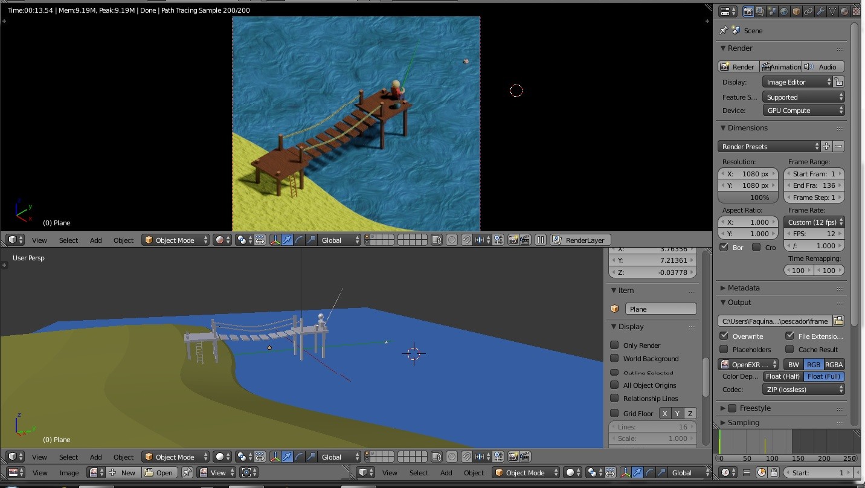Click OpenGL render animation clapper in the lower viewport header
Viewport: 865px width, 488px height.
tap(525, 457)
